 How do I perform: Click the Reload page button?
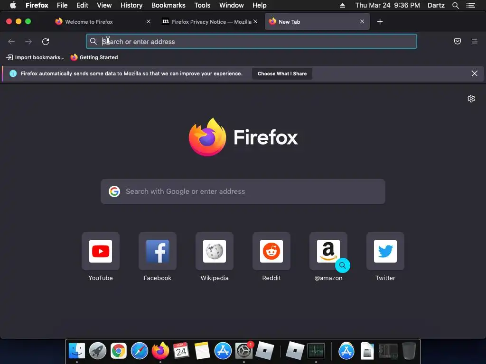(x=46, y=42)
